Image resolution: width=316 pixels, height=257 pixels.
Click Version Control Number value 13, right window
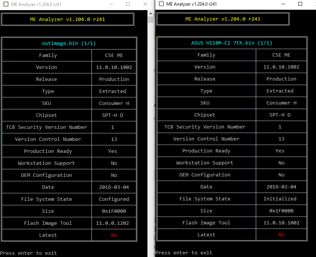(x=281, y=139)
